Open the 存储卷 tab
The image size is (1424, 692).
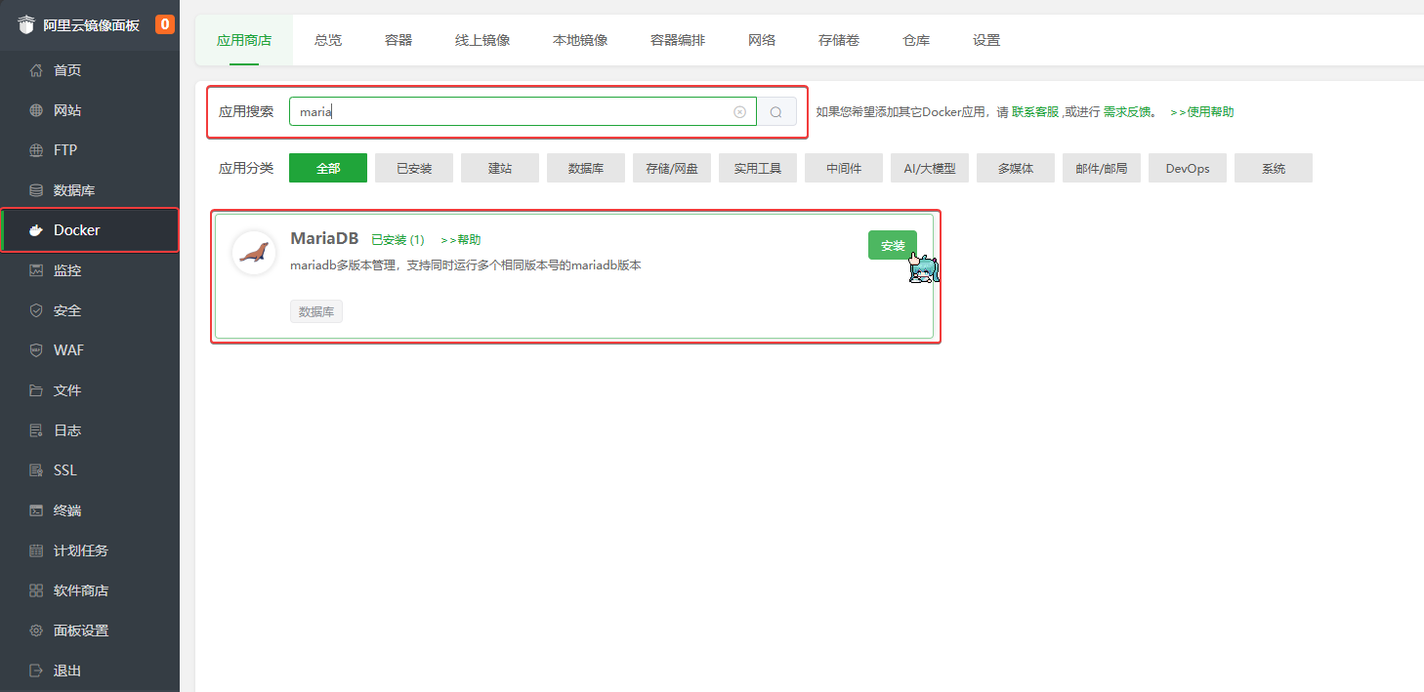point(839,40)
